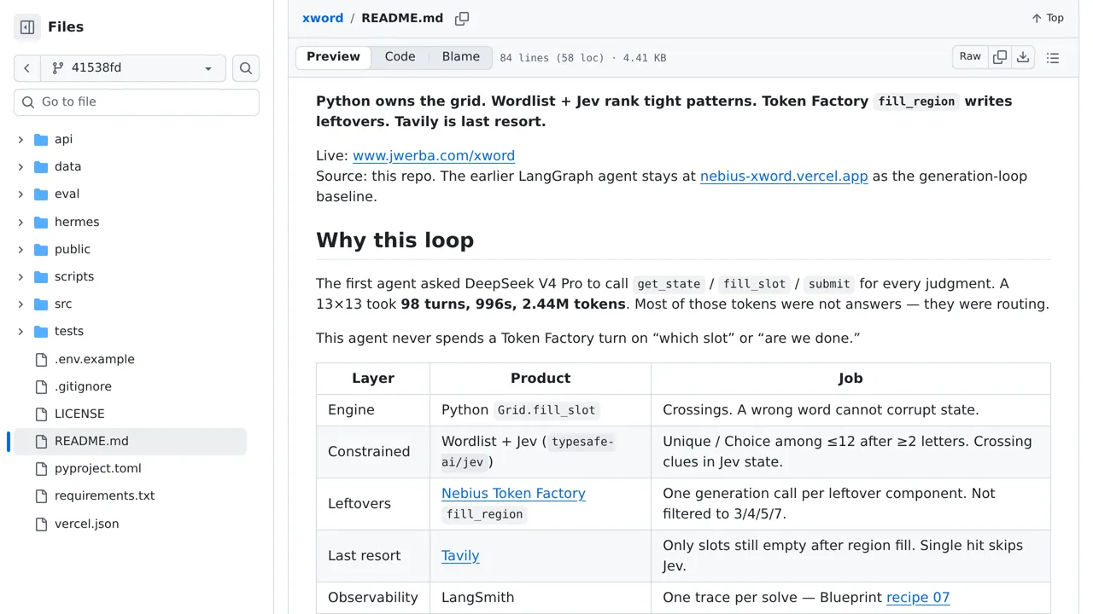Click the pyproject.toml file icon

pos(41,468)
